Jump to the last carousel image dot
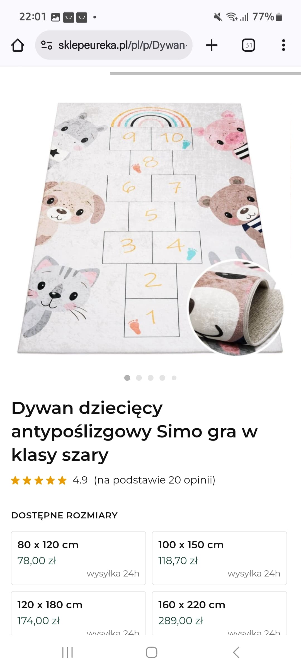Viewport: 301px width, 670px height. tap(174, 378)
